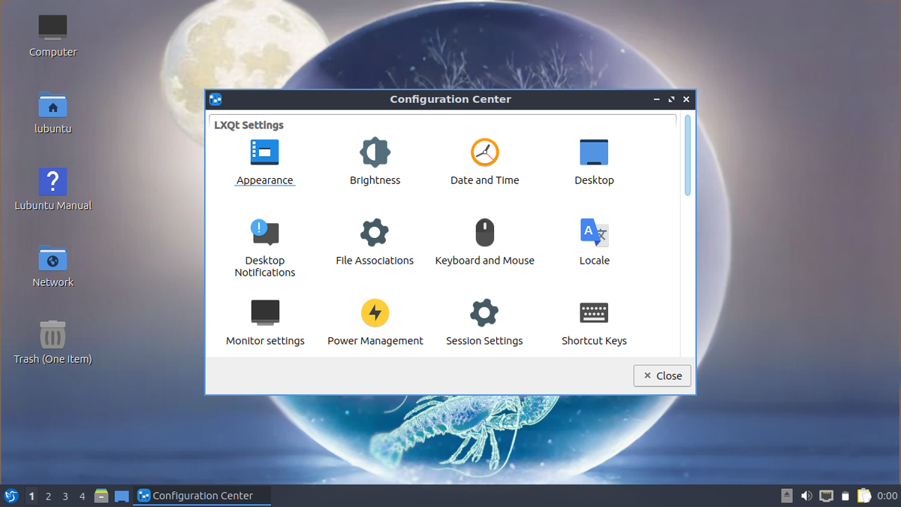
Task: Open Shortcut Keys configuration
Action: (594, 321)
